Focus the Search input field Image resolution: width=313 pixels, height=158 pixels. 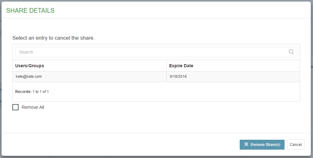pyautogui.click(x=156, y=52)
